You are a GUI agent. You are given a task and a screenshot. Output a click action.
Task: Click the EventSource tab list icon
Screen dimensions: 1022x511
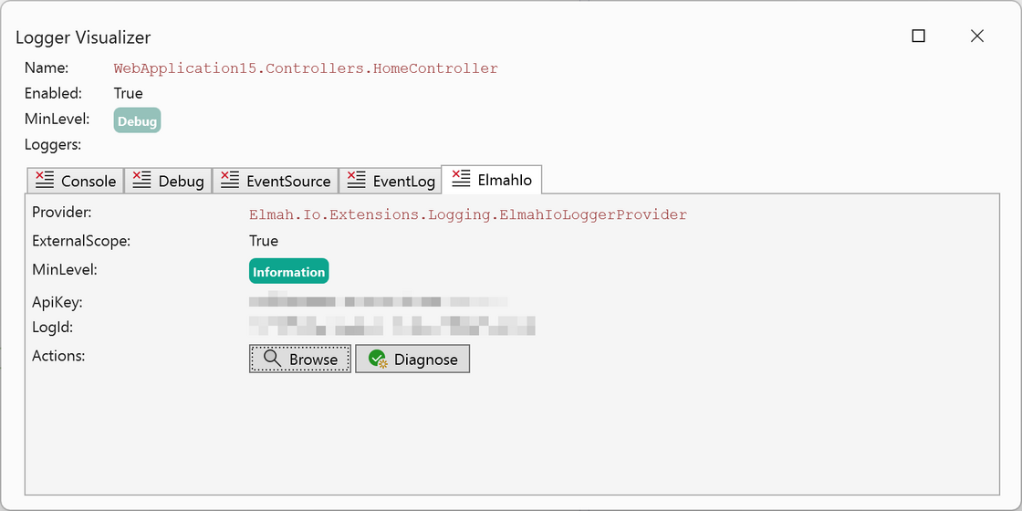pos(229,180)
